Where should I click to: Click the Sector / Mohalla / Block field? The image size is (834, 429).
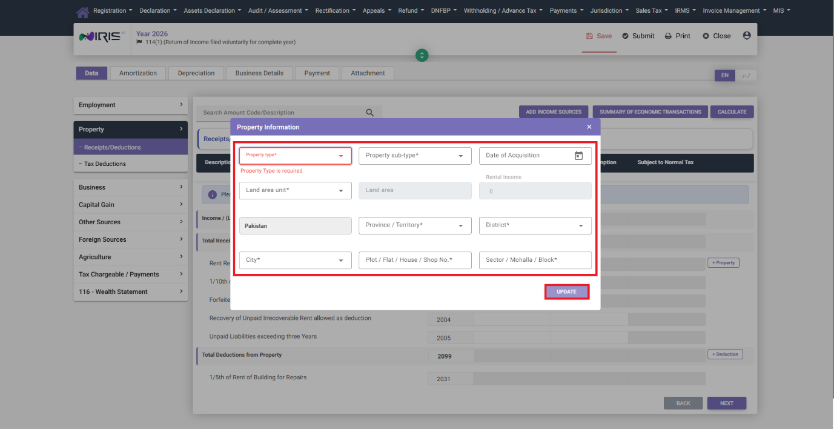[535, 260]
